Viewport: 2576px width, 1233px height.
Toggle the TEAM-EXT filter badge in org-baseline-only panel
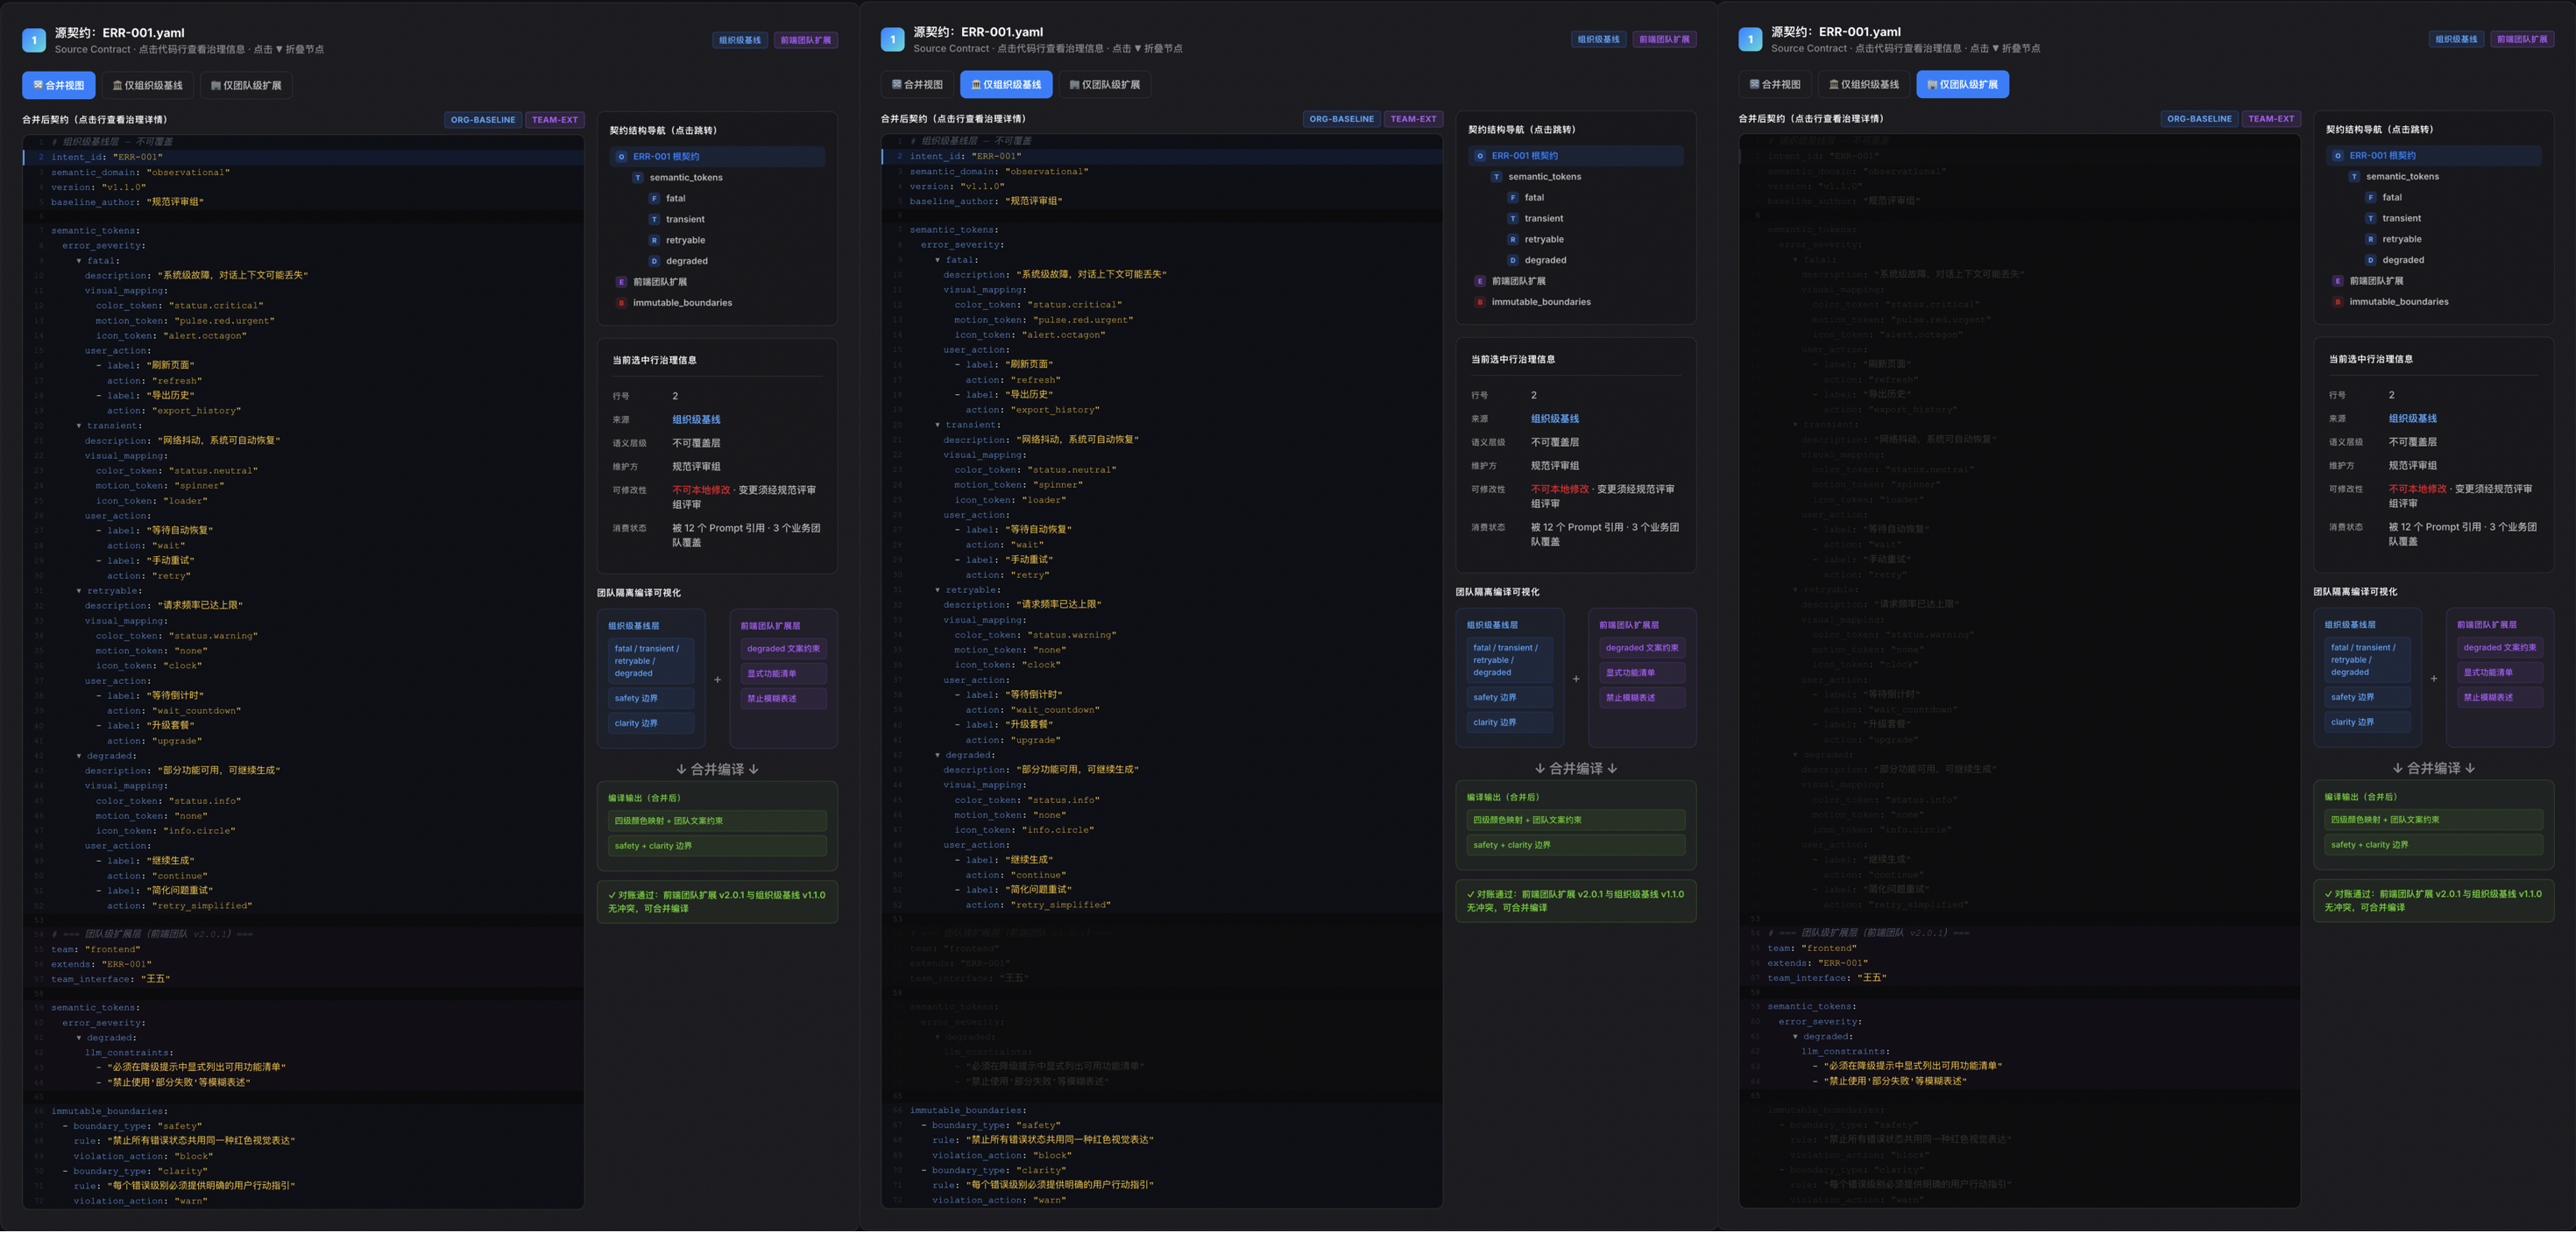pos(1413,119)
